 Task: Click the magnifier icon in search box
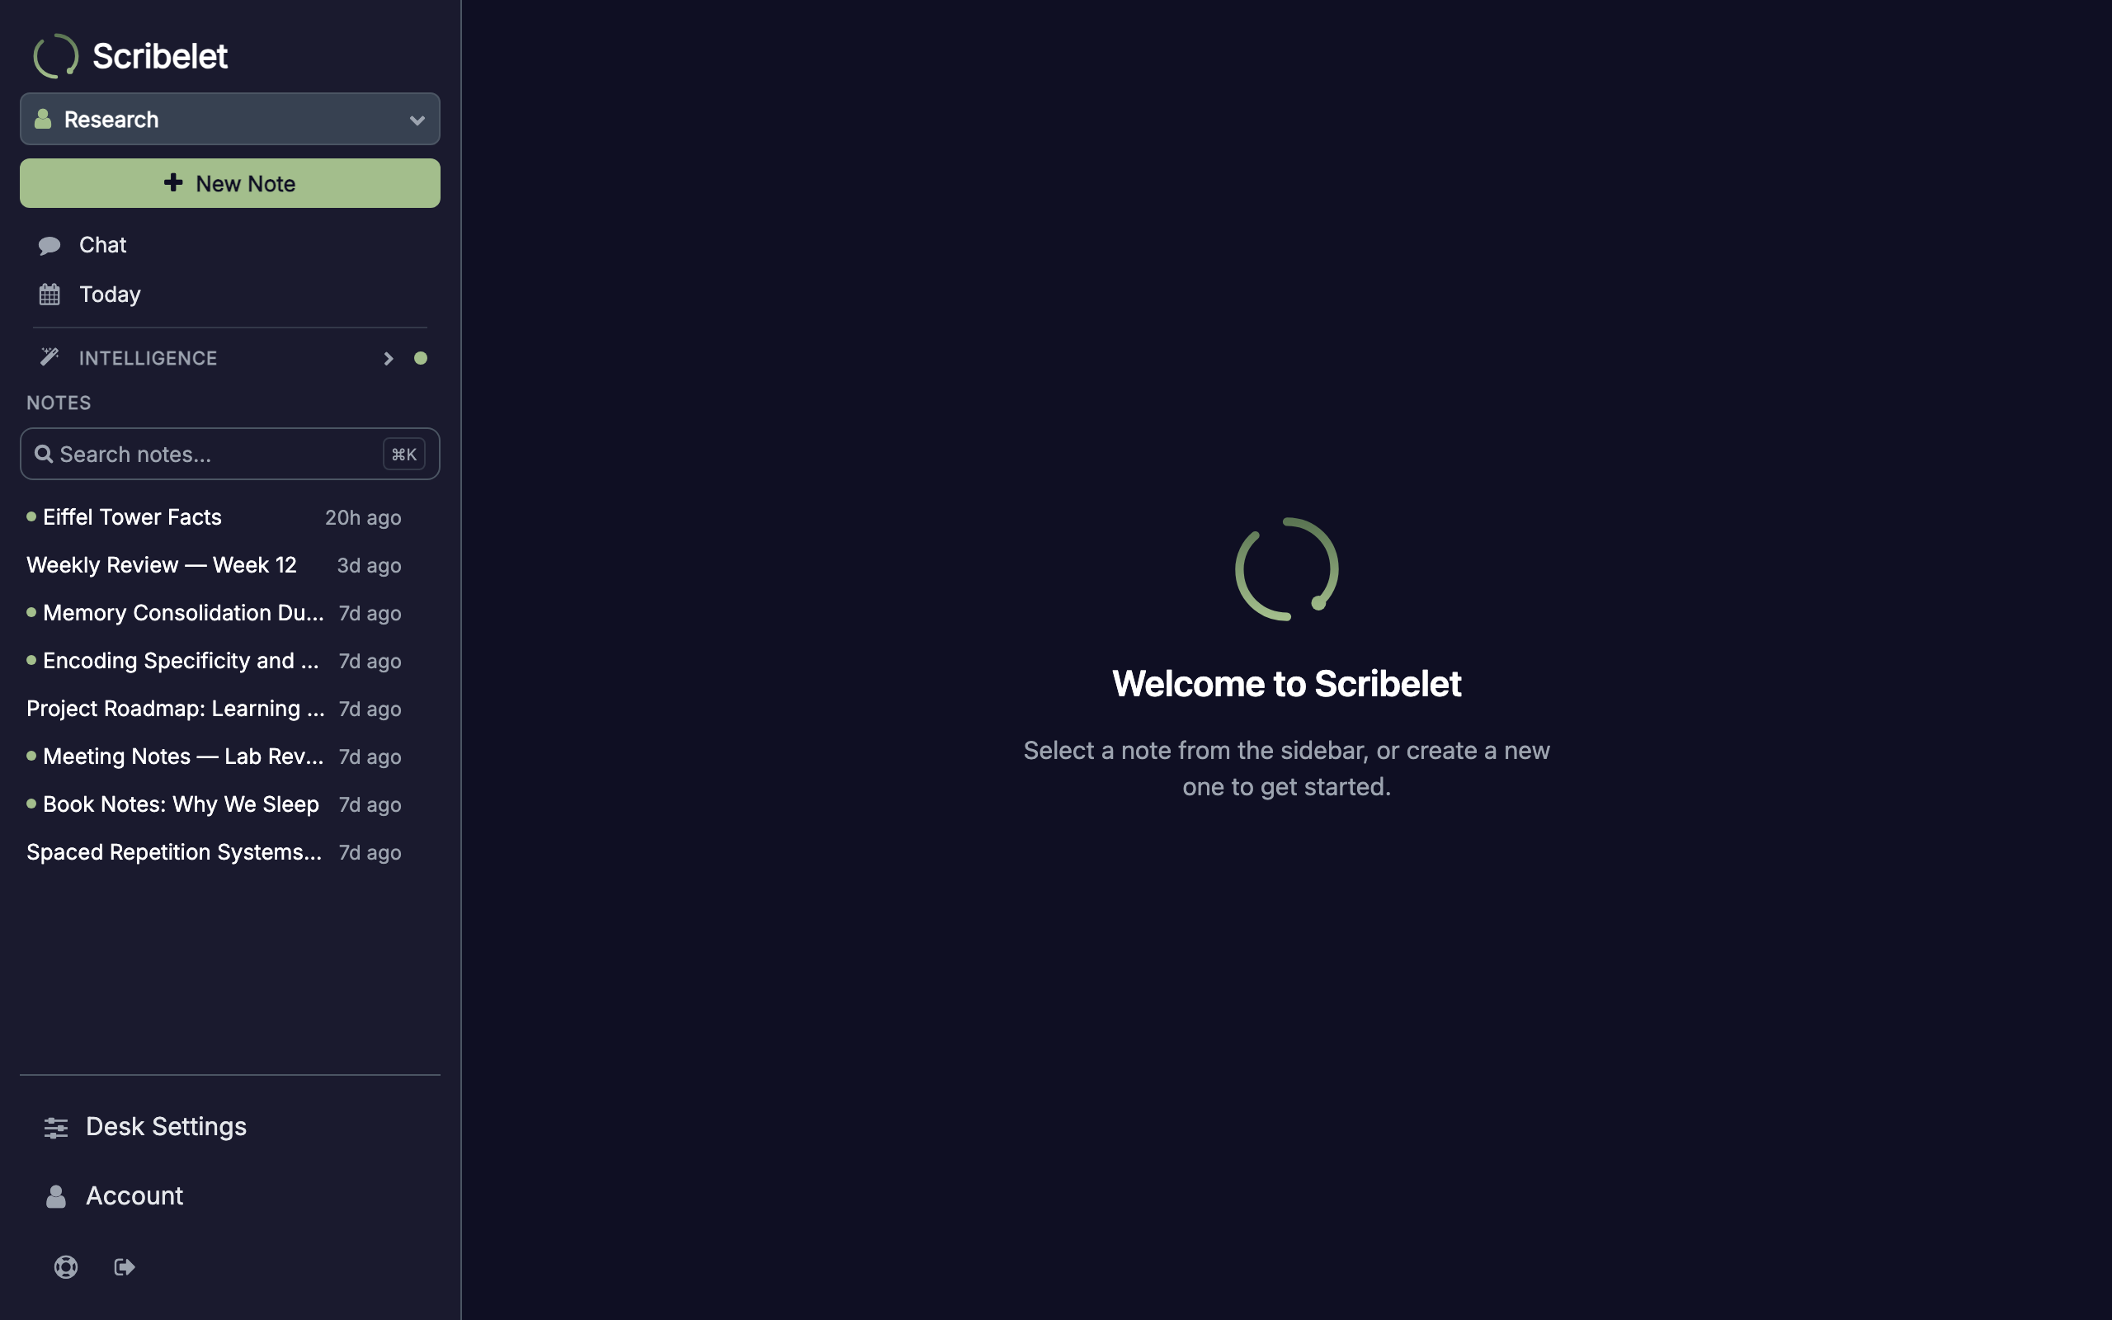click(x=43, y=454)
